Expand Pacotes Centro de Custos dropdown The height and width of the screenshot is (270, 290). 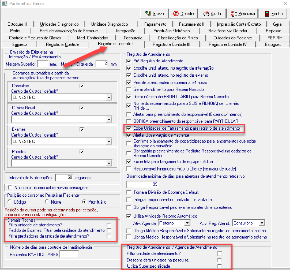(109, 163)
